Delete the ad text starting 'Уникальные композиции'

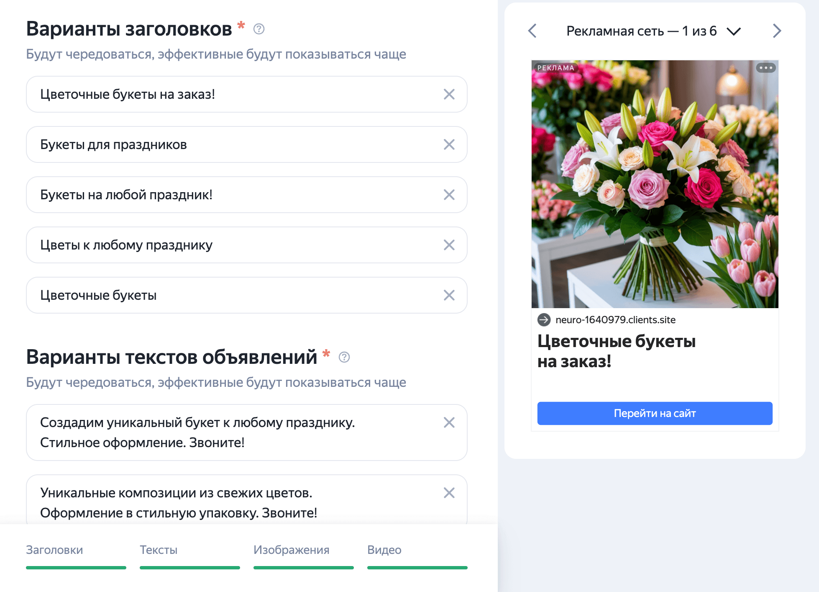449,493
